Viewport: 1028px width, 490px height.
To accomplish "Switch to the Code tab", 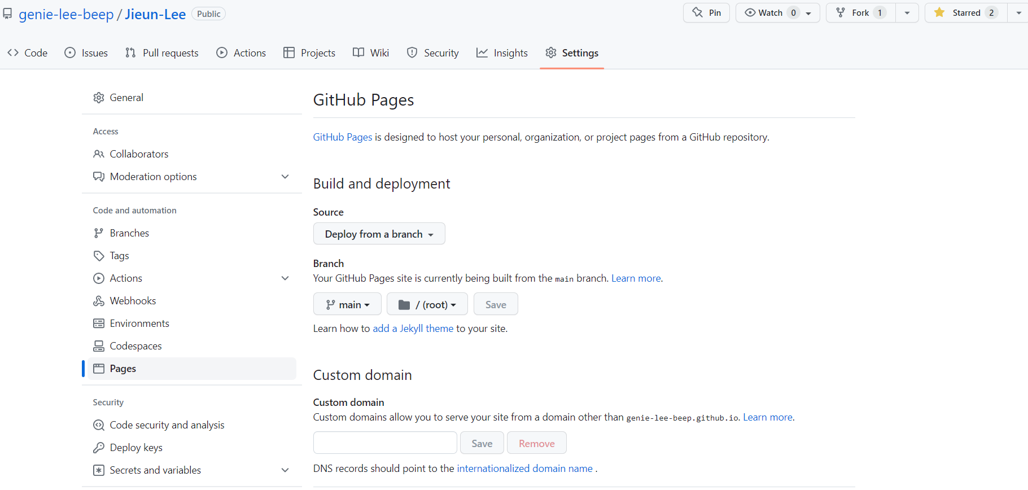I will coord(28,53).
